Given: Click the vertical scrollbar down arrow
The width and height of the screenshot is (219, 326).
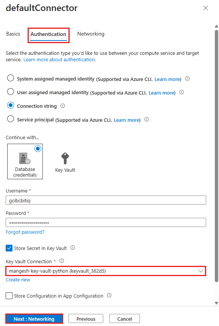Looking at the screenshot, I should click(216, 303).
